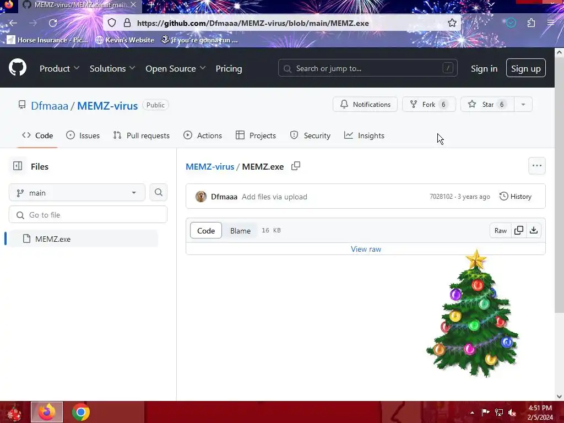Open the shield tracking protection icon
This screenshot has height=423, width=564.
tap(112, 23)
